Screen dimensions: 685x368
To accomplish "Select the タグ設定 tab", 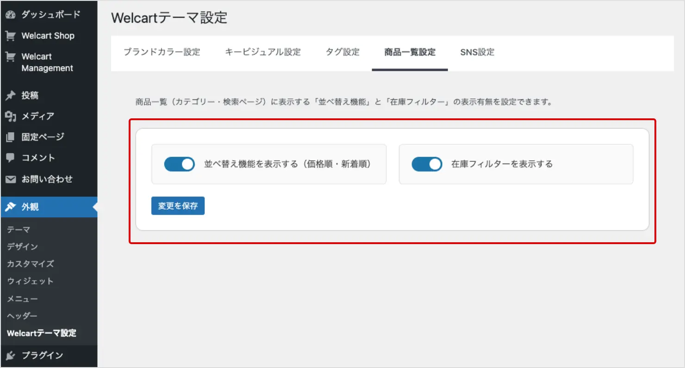I will tap(342, 52).
